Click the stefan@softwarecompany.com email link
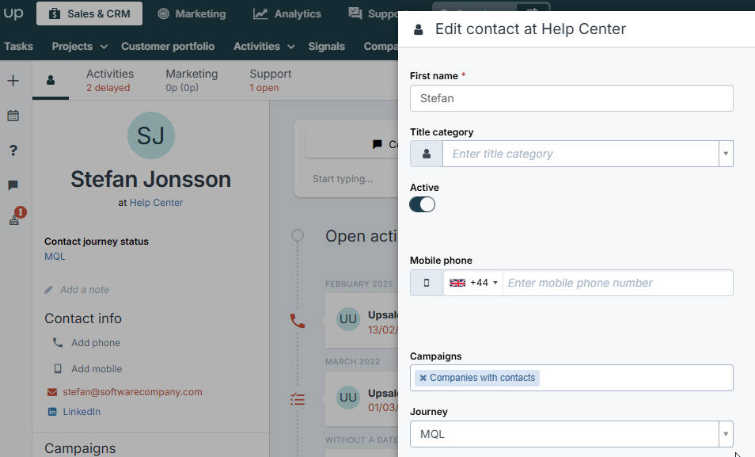Viewport: 755px width, 457px height. coord(132,392)
